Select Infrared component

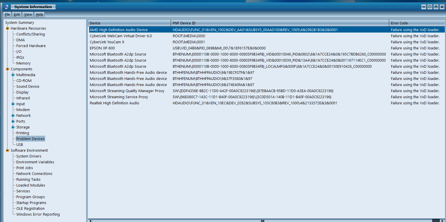[23, 98]
